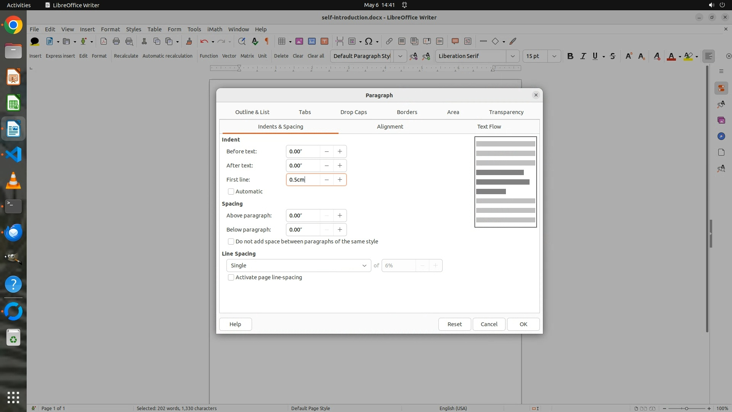Click the Strikethrough icon
Image resolution: width=732 pixels, height=412 pixels.
pos(613,56)
